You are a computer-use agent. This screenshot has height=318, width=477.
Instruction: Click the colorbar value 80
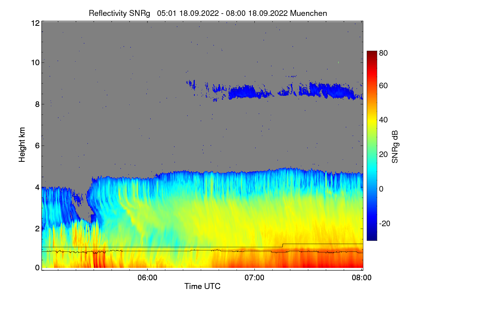pos(383,52)
